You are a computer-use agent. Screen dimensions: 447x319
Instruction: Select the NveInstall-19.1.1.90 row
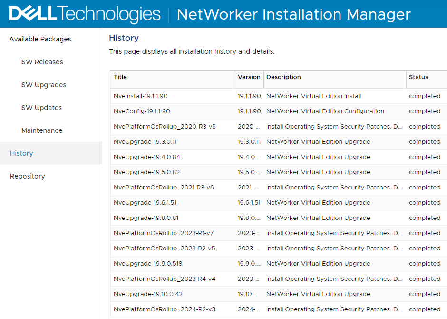coord(141,96)
